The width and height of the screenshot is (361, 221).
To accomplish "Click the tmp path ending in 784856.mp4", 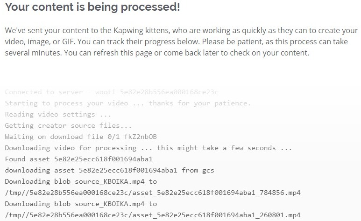I will [153, 193].
